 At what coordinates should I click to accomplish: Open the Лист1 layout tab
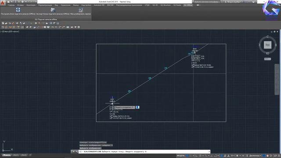coord(16,155)
